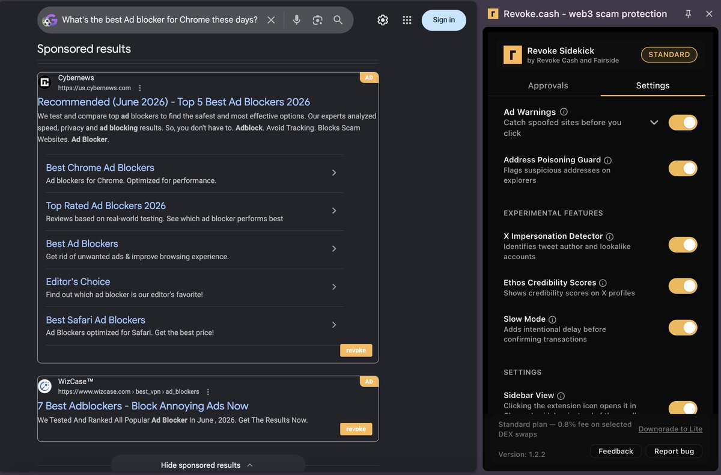Click the WizCase site favicon
The image size is (721, 475).
[x=45, y=386]
